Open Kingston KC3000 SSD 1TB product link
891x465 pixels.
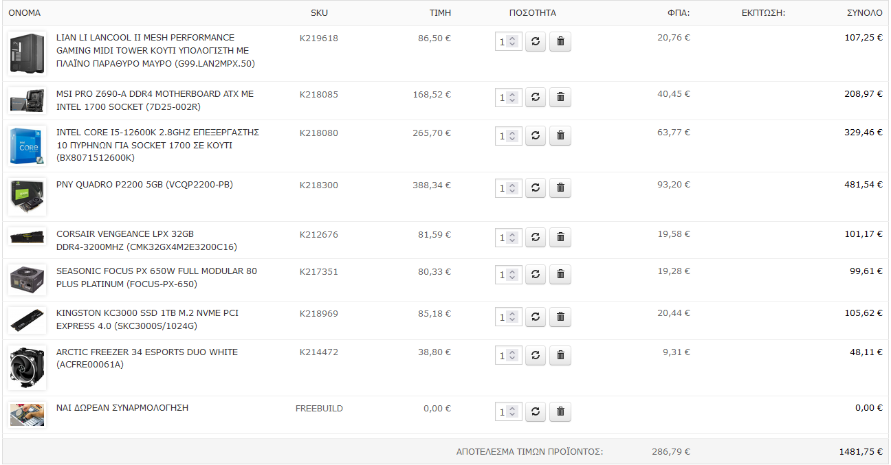click(147, 319)
